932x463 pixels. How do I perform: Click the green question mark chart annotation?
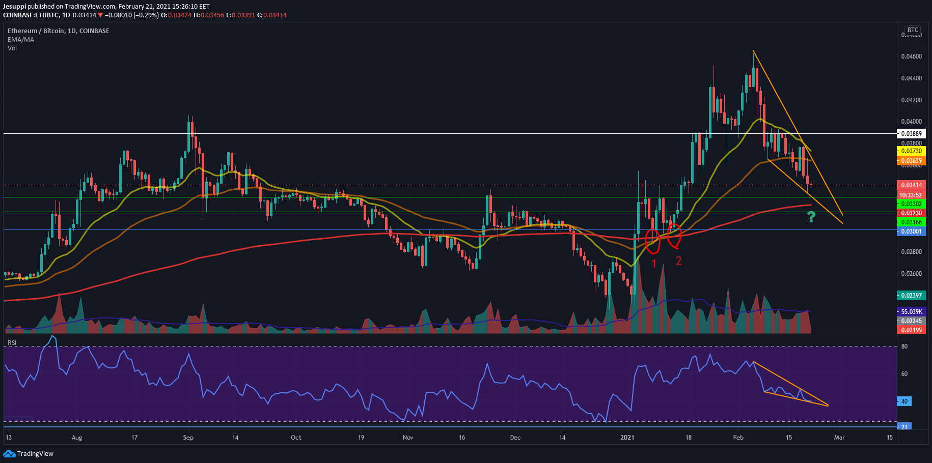(x=811, y=217)
